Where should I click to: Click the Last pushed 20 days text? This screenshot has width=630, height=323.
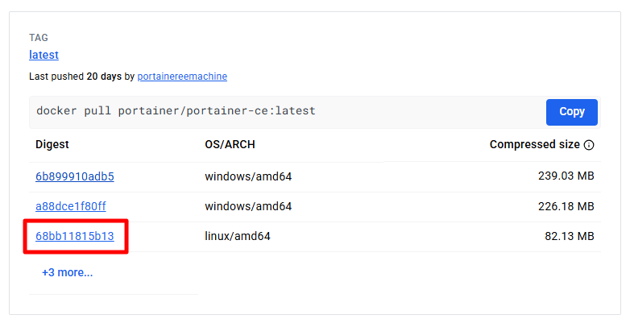(x=75, y=77)
